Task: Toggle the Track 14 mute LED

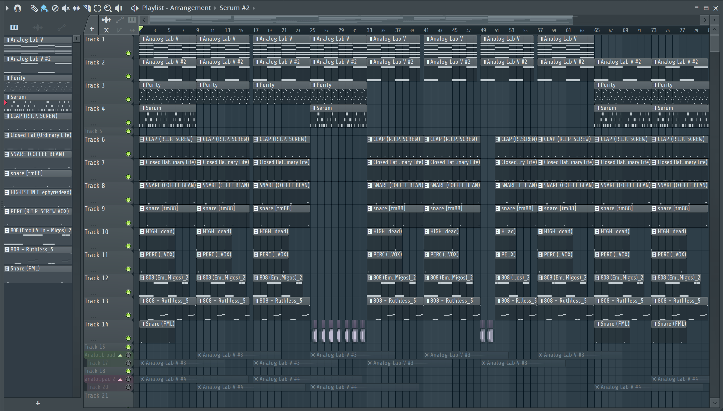Action: coord(128,338)
